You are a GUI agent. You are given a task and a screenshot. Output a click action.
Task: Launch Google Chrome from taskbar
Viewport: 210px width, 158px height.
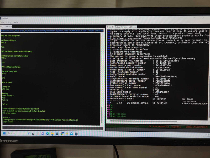click(x=62, y=134)
